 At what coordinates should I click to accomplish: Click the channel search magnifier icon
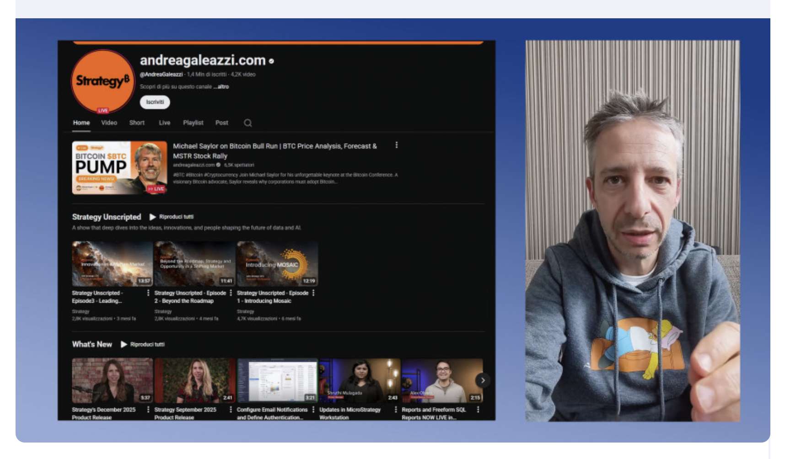247,123
